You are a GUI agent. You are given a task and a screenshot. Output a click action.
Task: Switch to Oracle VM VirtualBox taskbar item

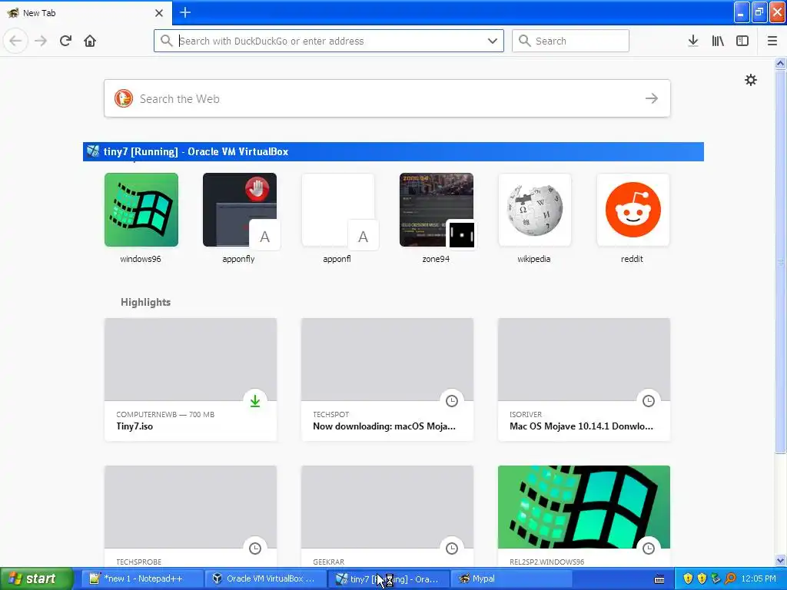tap(265, 578)
